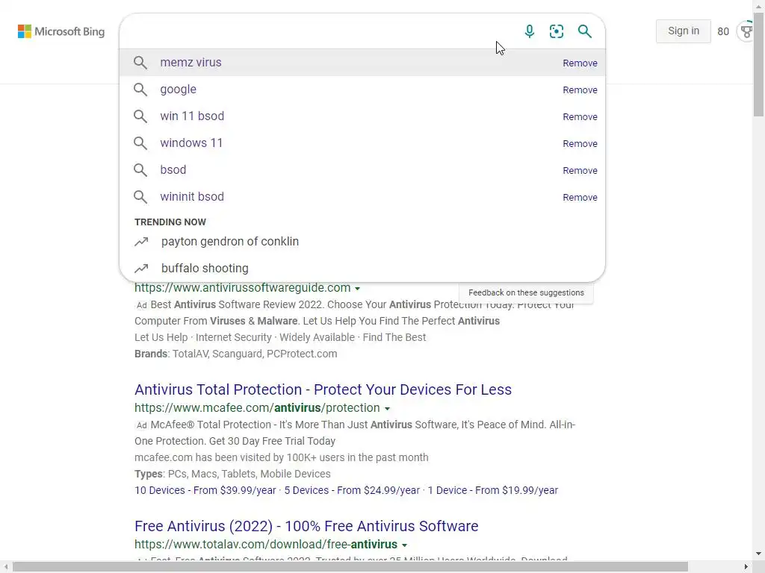Expand antivirussoftwareguide.com URL dropdown arrow
This screenshot has height=573, width=765.
pyautogui.click(x=358, y=289)
